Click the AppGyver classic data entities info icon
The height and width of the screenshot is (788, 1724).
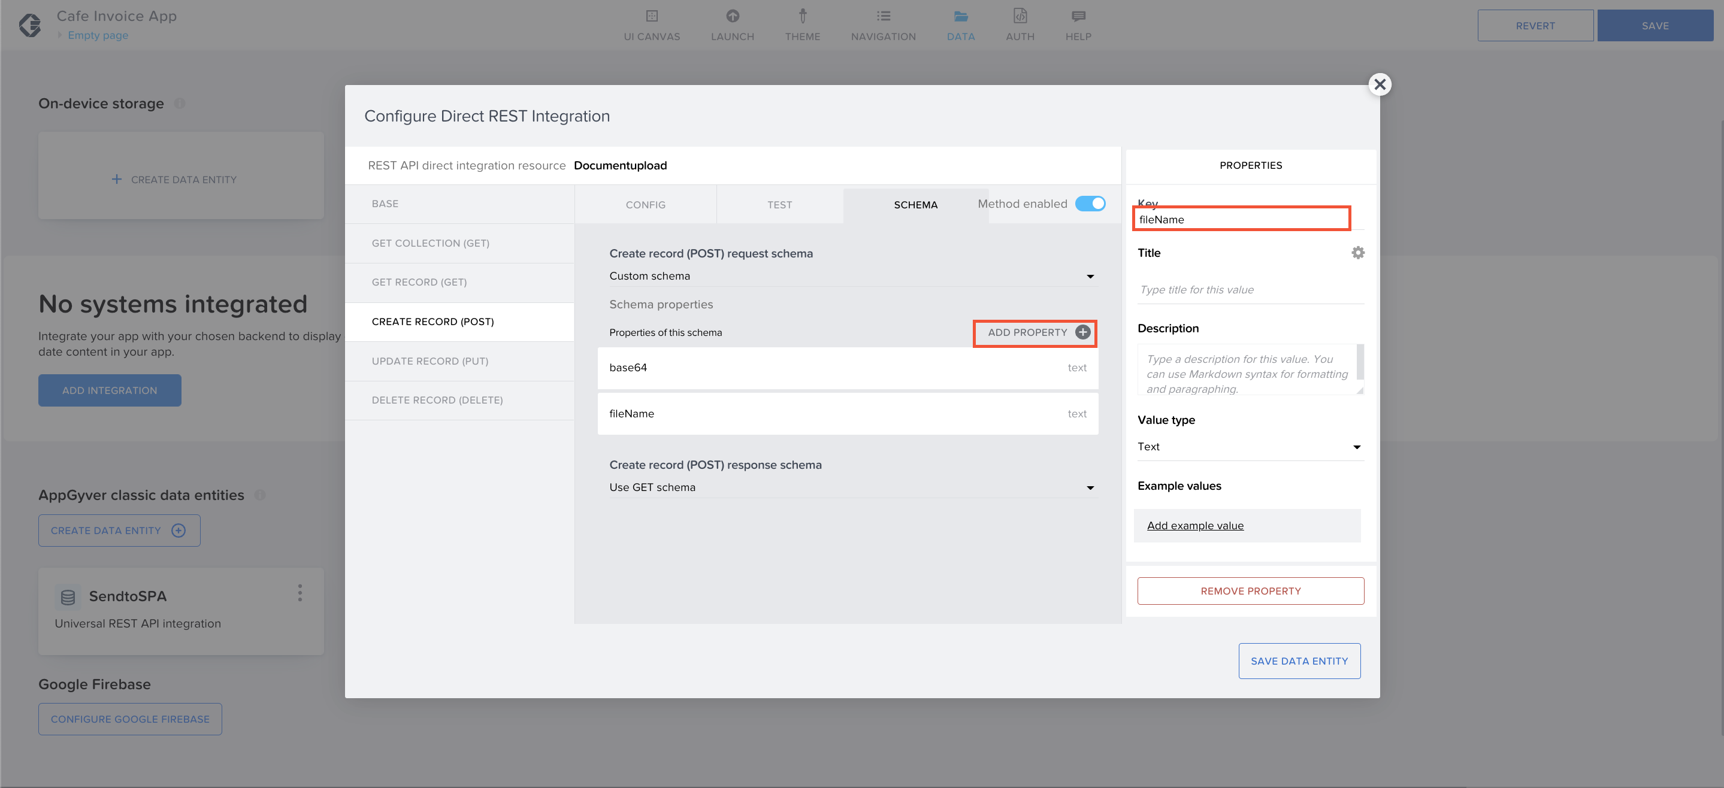click(259, 495)
